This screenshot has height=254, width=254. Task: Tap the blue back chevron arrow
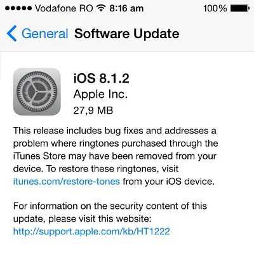[x=11, y=34]
